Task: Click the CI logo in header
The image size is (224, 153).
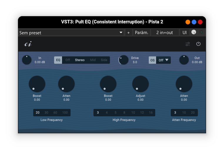Action: 28,44
